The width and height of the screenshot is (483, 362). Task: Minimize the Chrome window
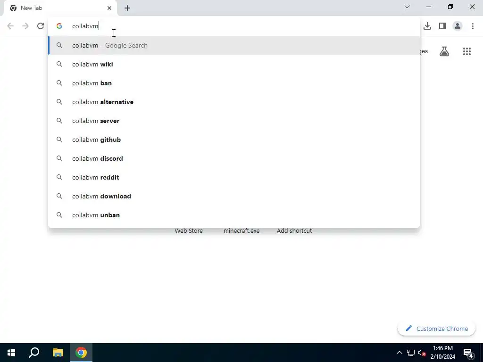tap(428, 7)
